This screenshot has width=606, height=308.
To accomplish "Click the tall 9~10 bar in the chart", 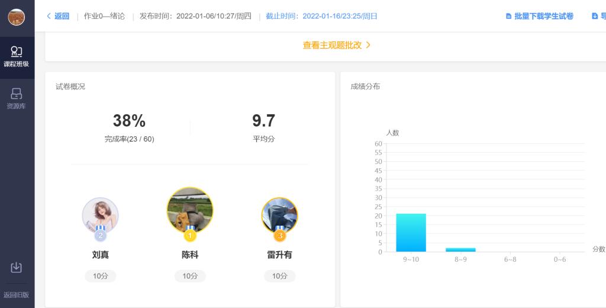I will tap(411, 233).
